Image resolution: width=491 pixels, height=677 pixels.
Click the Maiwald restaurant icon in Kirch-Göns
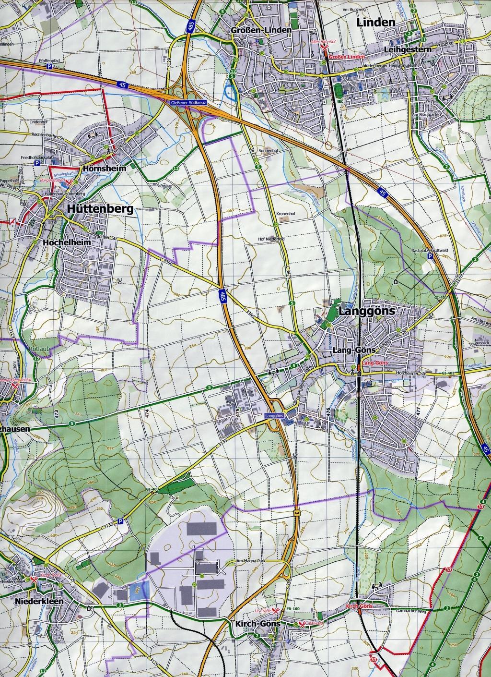(x=302, y=624)
